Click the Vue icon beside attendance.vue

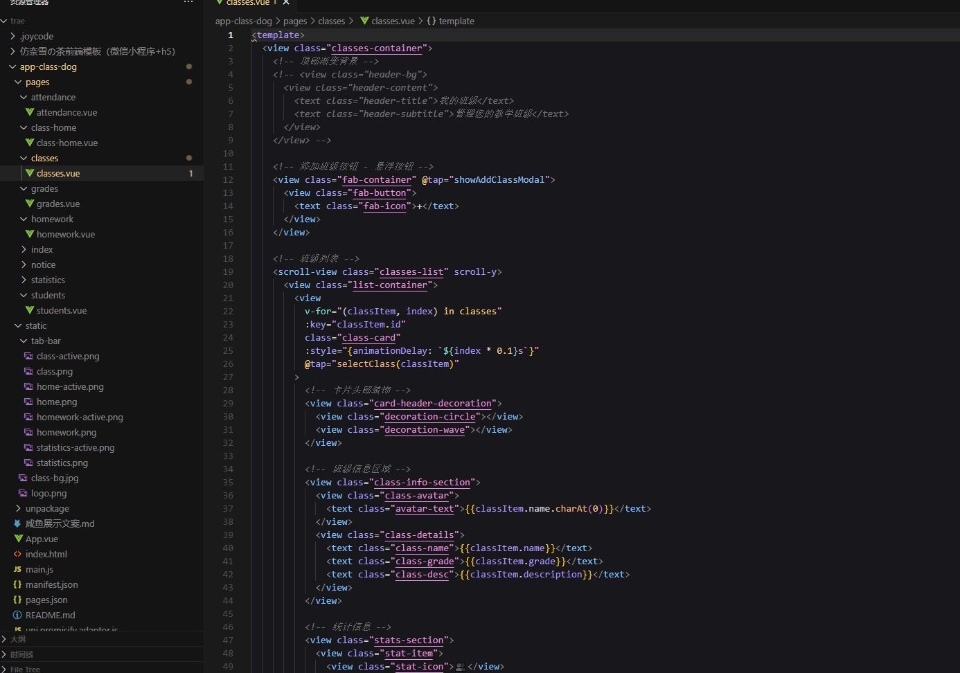point(30,112)
